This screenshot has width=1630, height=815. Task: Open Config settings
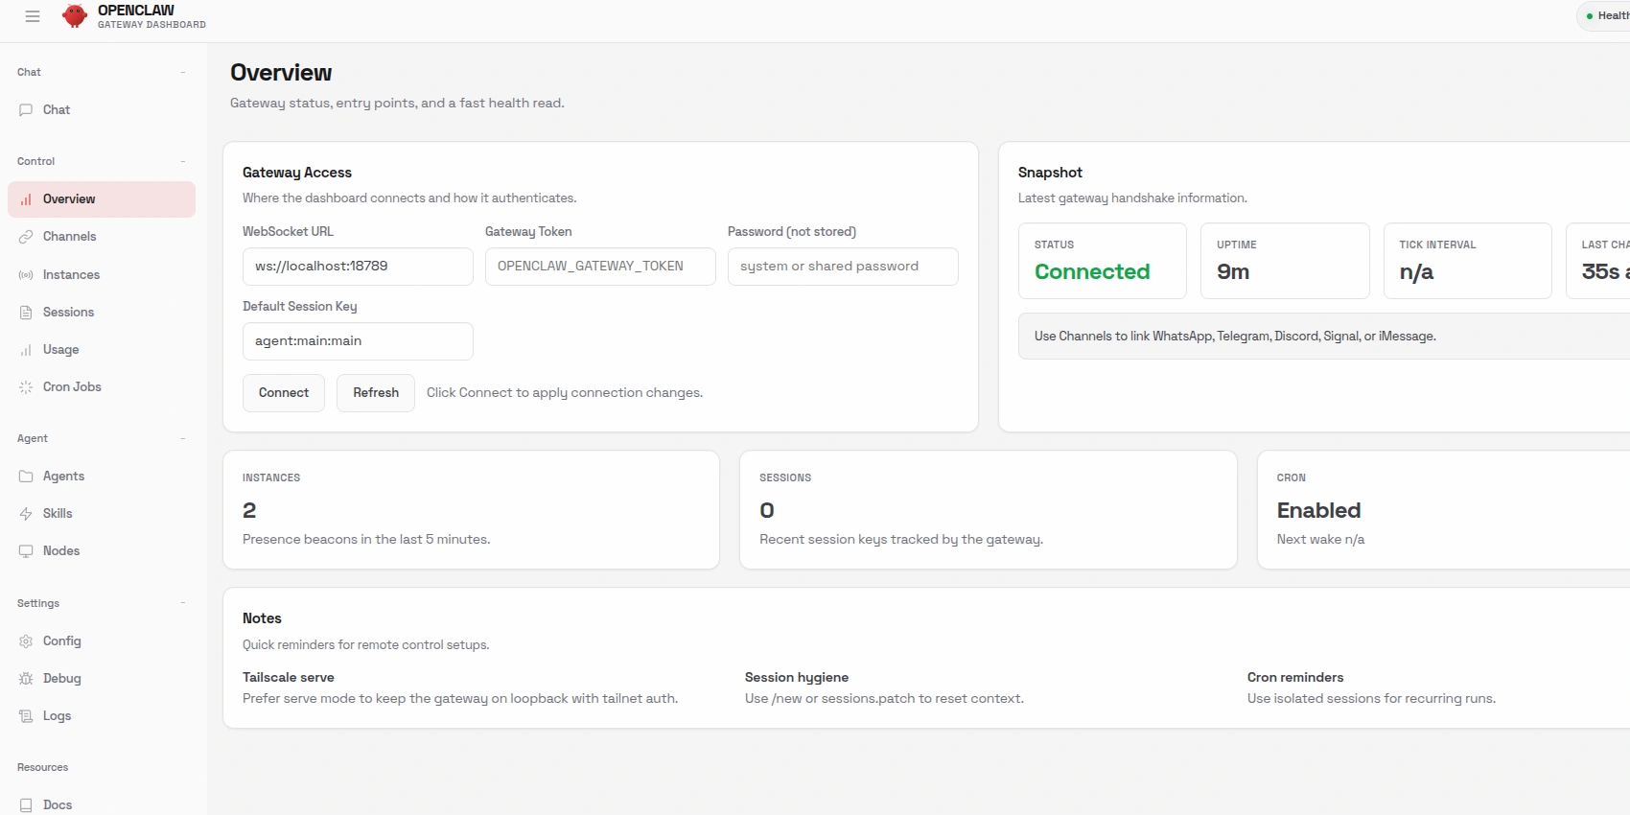click(x=61, y=641)
